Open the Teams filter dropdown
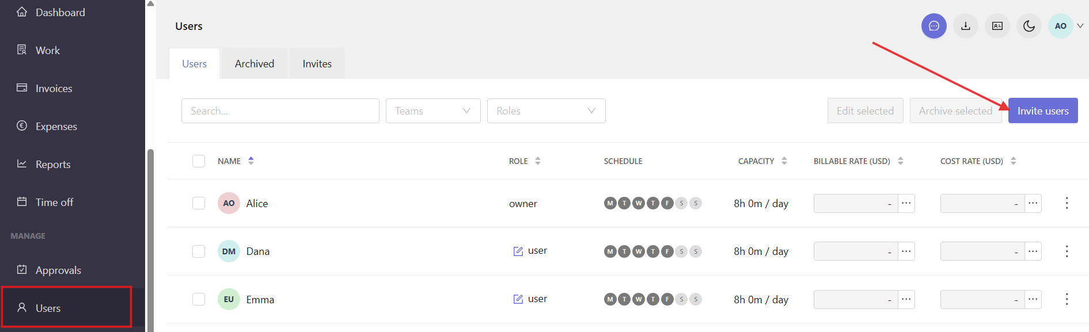Viewport: 1089px width, 332px height. click(x=433, y=110)
